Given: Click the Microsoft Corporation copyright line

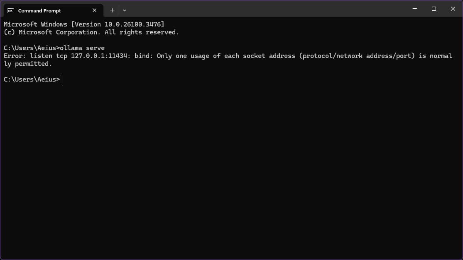Looking at the screenshot, I should [91, 32].
